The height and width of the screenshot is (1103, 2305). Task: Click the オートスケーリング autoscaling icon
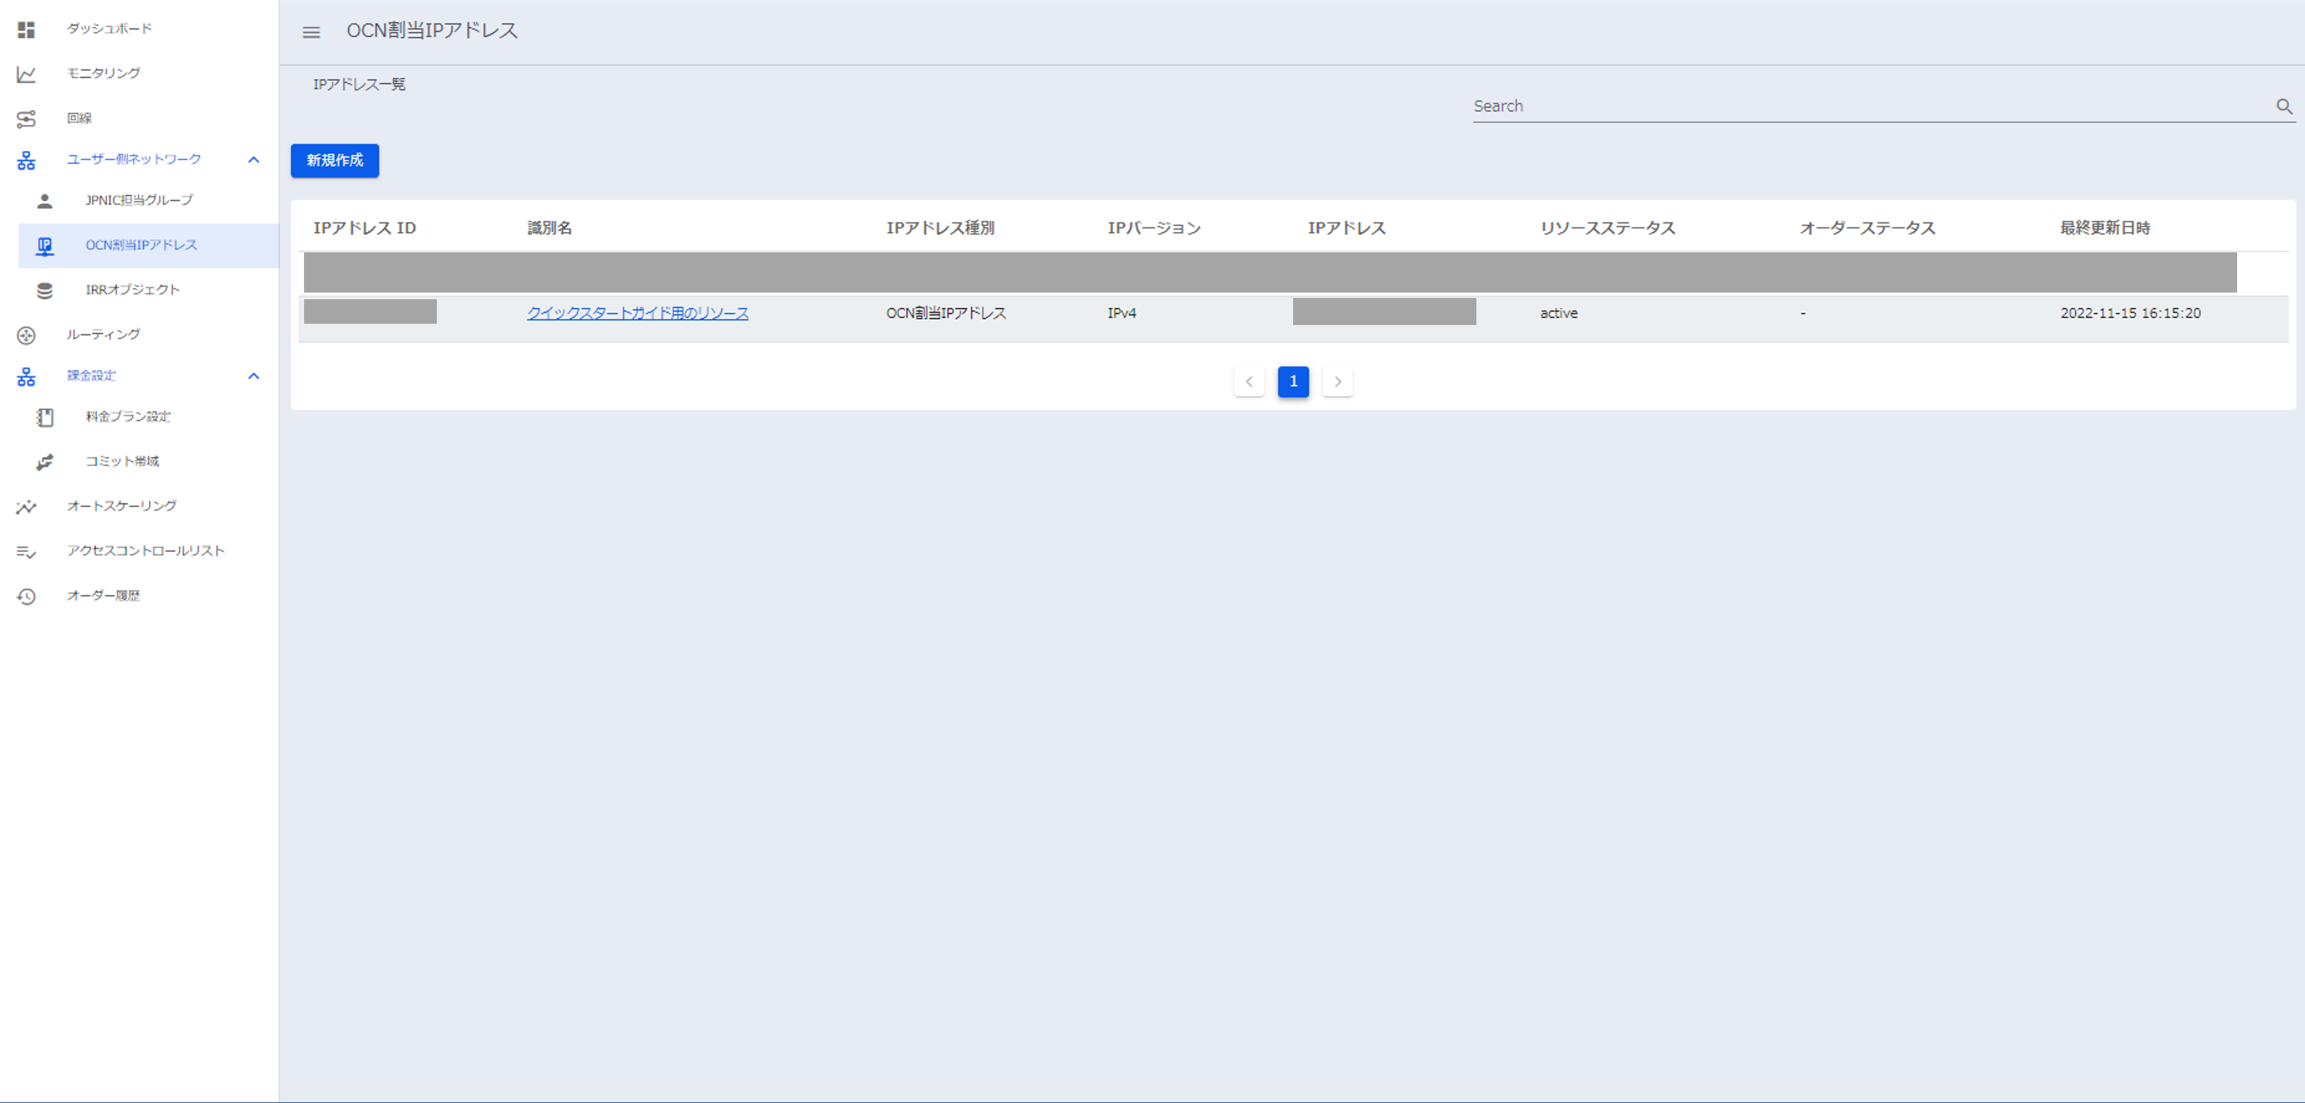click(26, 506)
